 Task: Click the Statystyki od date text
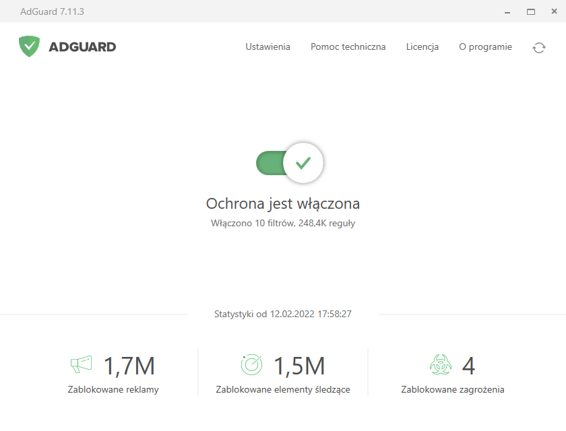[x=283, y=314]
